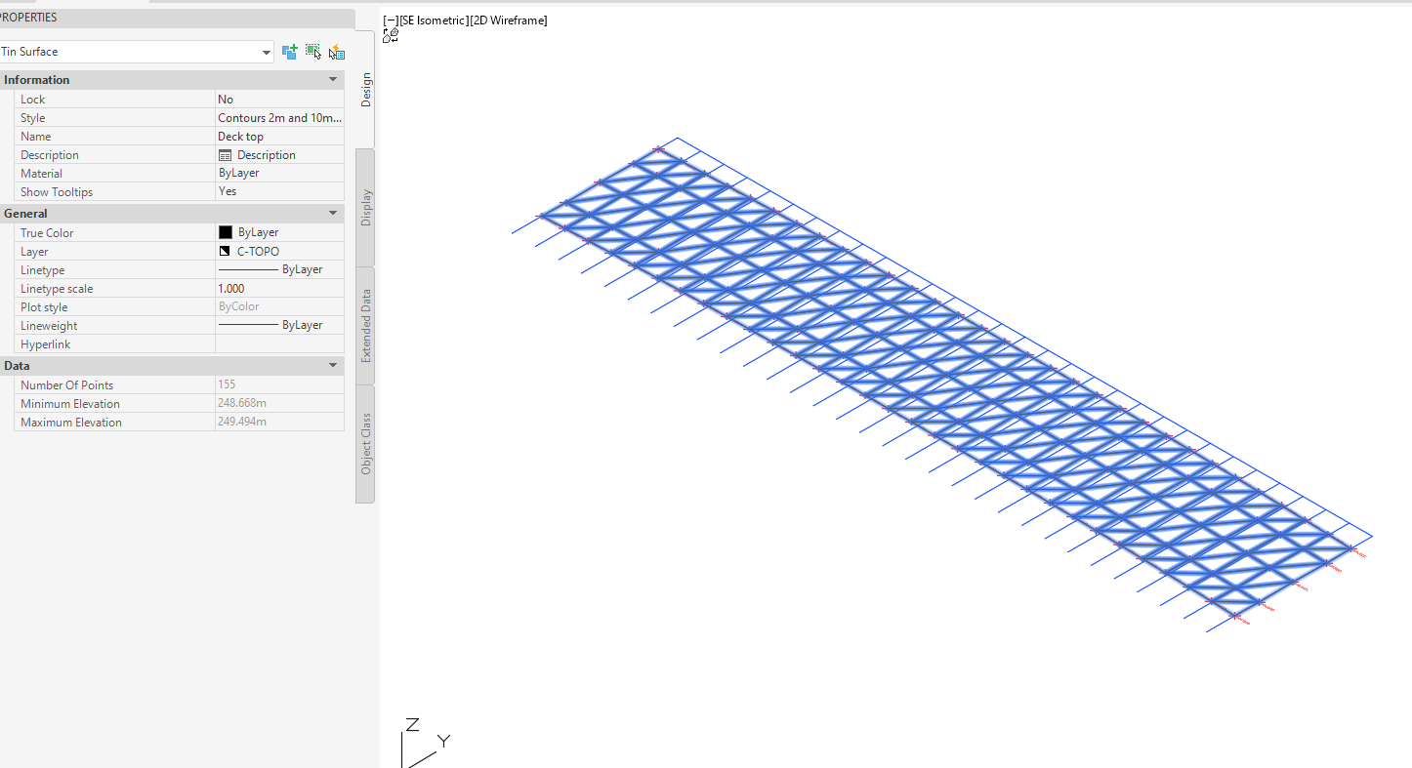Toggle the PICKADD system variable icon
The image size is (1412, 768).
[x=289, y=52]
